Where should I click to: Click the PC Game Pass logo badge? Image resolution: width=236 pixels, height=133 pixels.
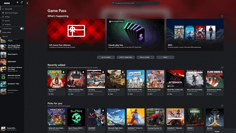(116, 22)
